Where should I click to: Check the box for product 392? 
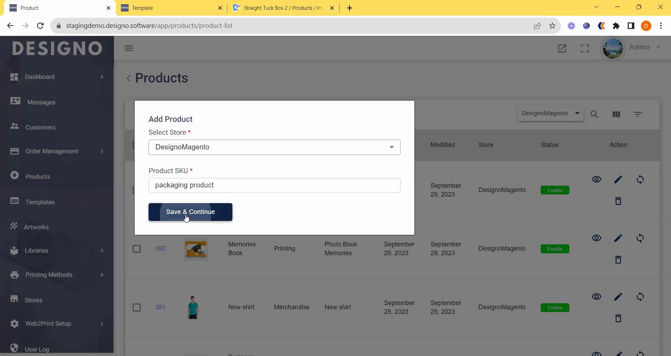[x=137, y=249]
